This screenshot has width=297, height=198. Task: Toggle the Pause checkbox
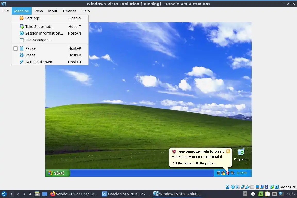(x=15, y=48)
